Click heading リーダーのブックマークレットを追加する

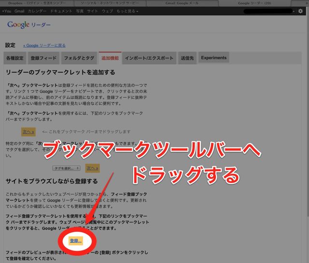click(60, 72)
